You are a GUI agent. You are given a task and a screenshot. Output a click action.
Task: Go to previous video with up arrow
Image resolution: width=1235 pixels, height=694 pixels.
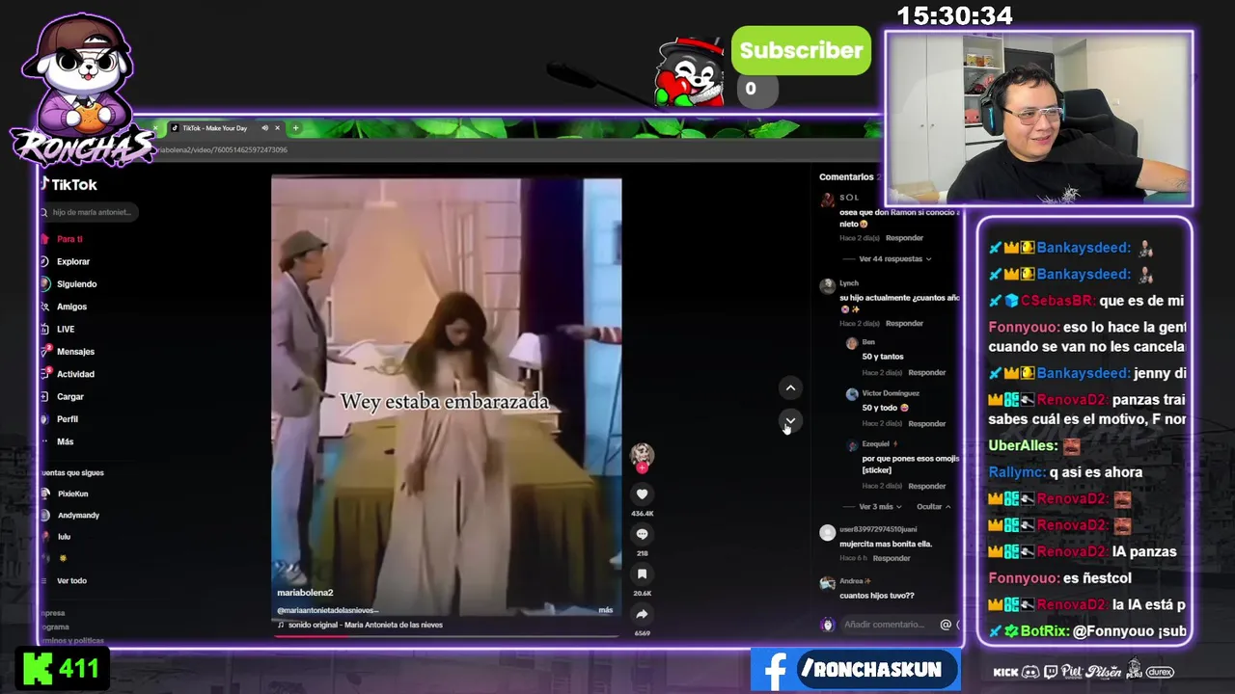pos(790,387)
